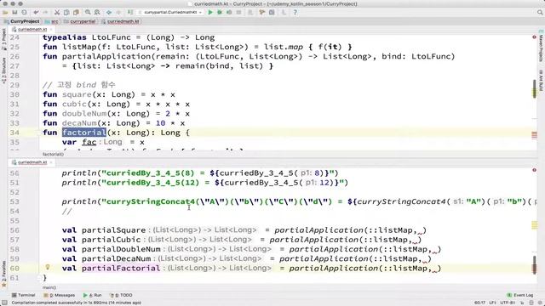Click the intention lightbulb on line 60
545x306 pixels.
(x=48, y=267)
